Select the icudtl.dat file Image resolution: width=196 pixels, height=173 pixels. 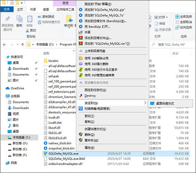[53, 122]
